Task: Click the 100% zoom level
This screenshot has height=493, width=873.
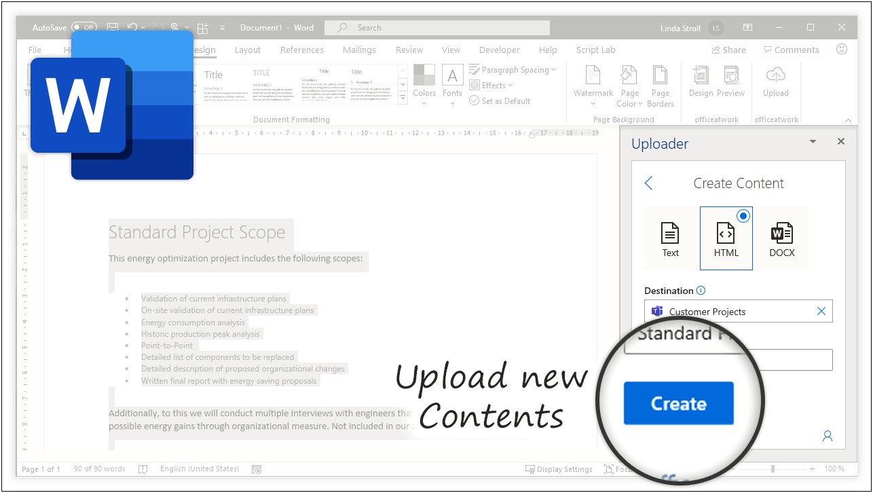Action: 834,469
